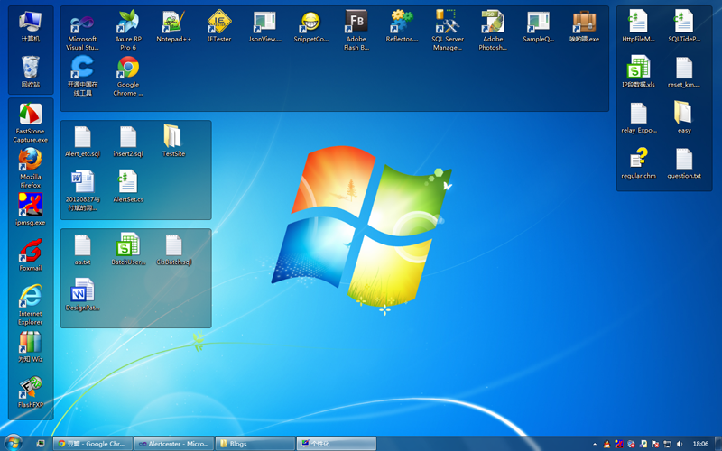Screen dimensions: 722x451
Task: Switch to 个性化 taskbar window
Action: tap(336, 444)
